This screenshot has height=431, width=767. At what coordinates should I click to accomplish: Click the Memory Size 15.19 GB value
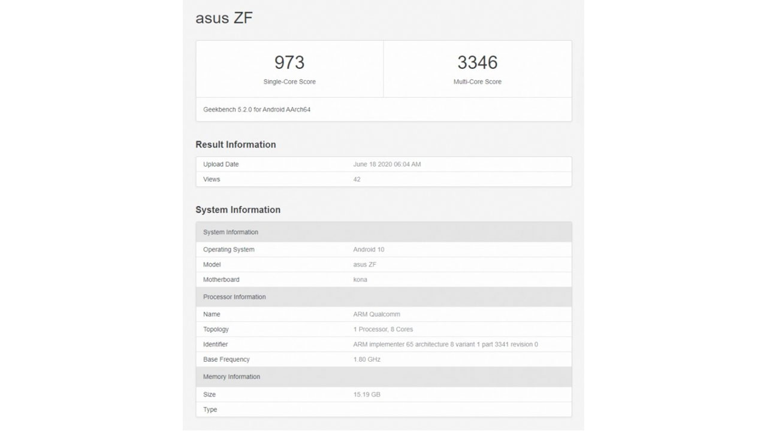(x=367, y=394)
